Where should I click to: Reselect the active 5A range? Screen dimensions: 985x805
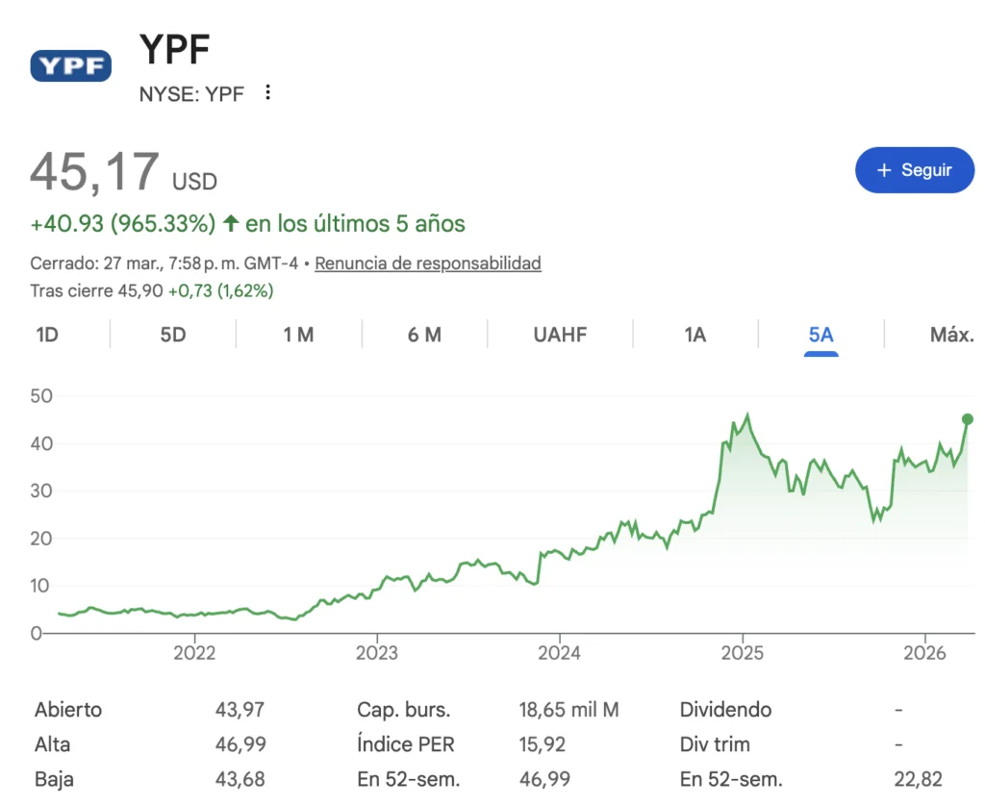(821, 334)
